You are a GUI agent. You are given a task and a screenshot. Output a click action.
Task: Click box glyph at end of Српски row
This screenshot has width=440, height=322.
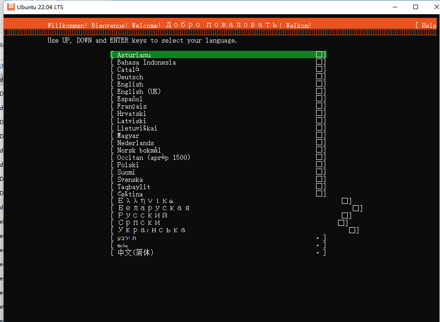click(341, 223)
